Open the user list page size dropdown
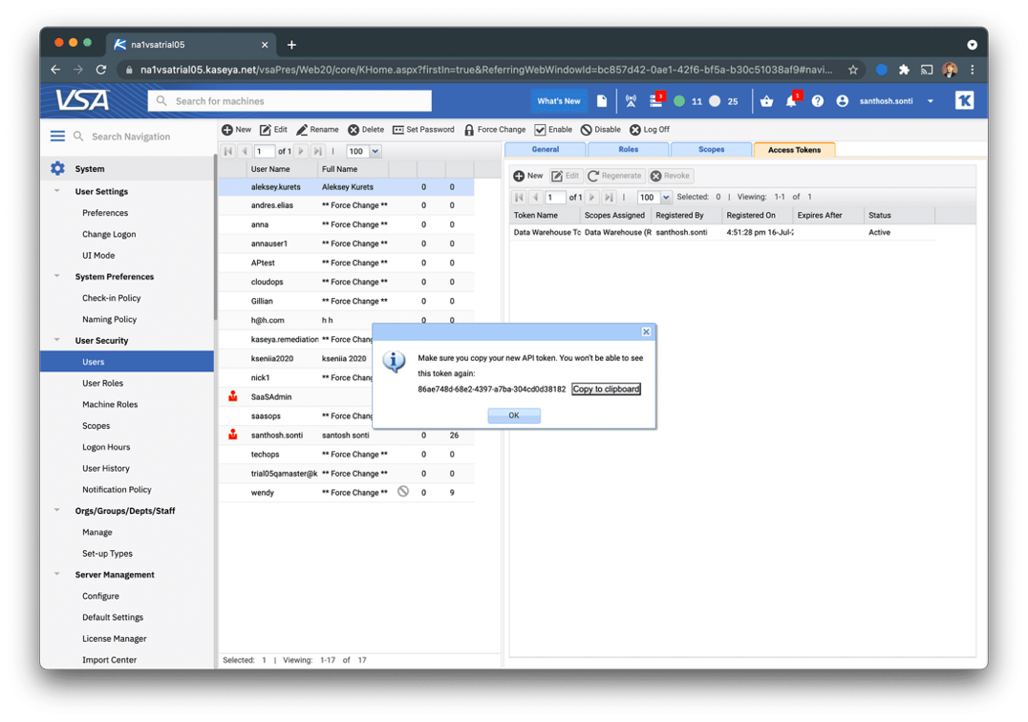The width and height of the screenshot is (1028, 722). click(x=375, y=151)
